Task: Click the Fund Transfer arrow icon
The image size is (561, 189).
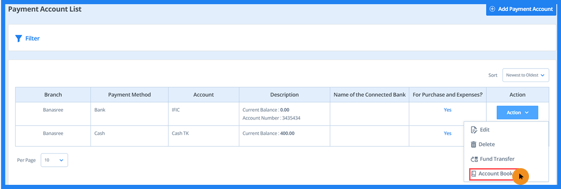Action: click(x=474, y=159)
